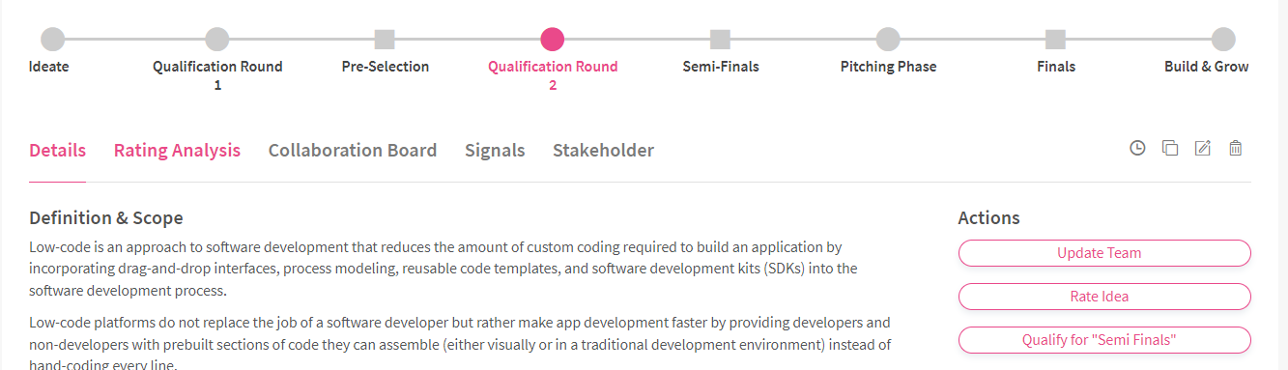Click the Rate Idea button
1288x370 pixels.
1104,297
